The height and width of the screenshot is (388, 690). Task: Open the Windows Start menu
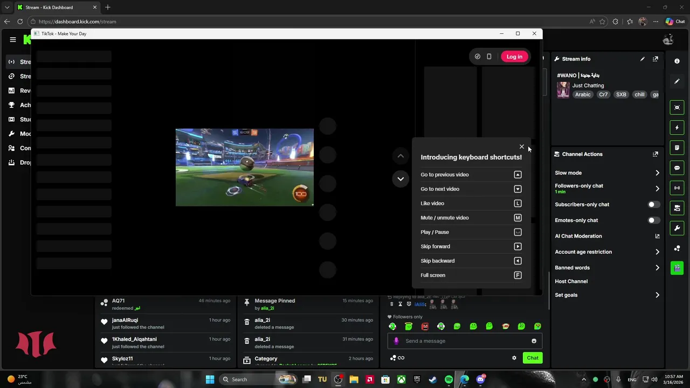point(210,379)
